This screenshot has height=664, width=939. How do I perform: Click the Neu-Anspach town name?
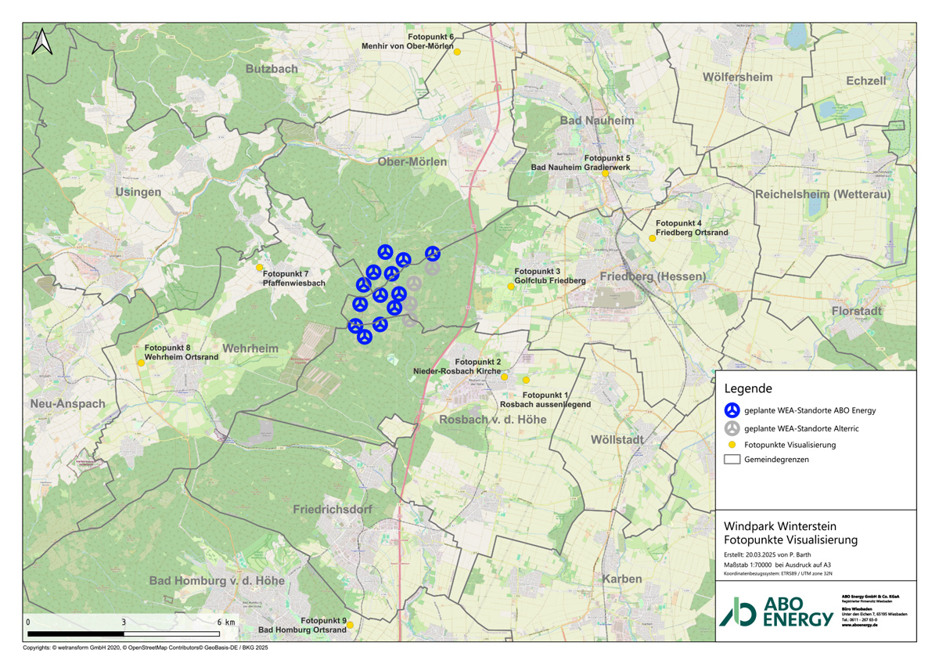click(x=67, y=404)
